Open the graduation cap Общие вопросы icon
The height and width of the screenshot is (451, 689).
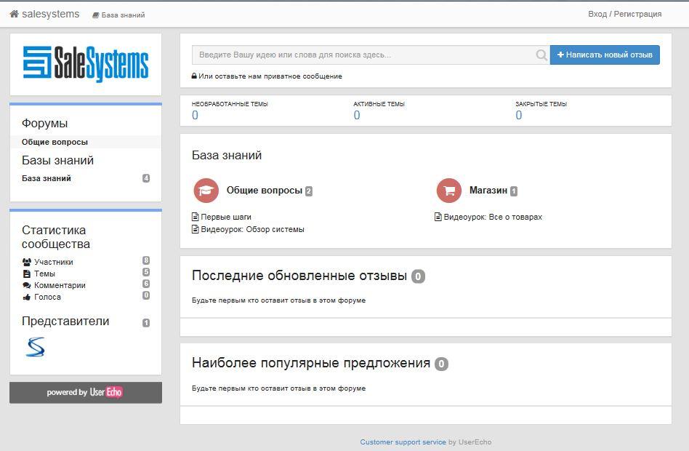click(206, 191)
